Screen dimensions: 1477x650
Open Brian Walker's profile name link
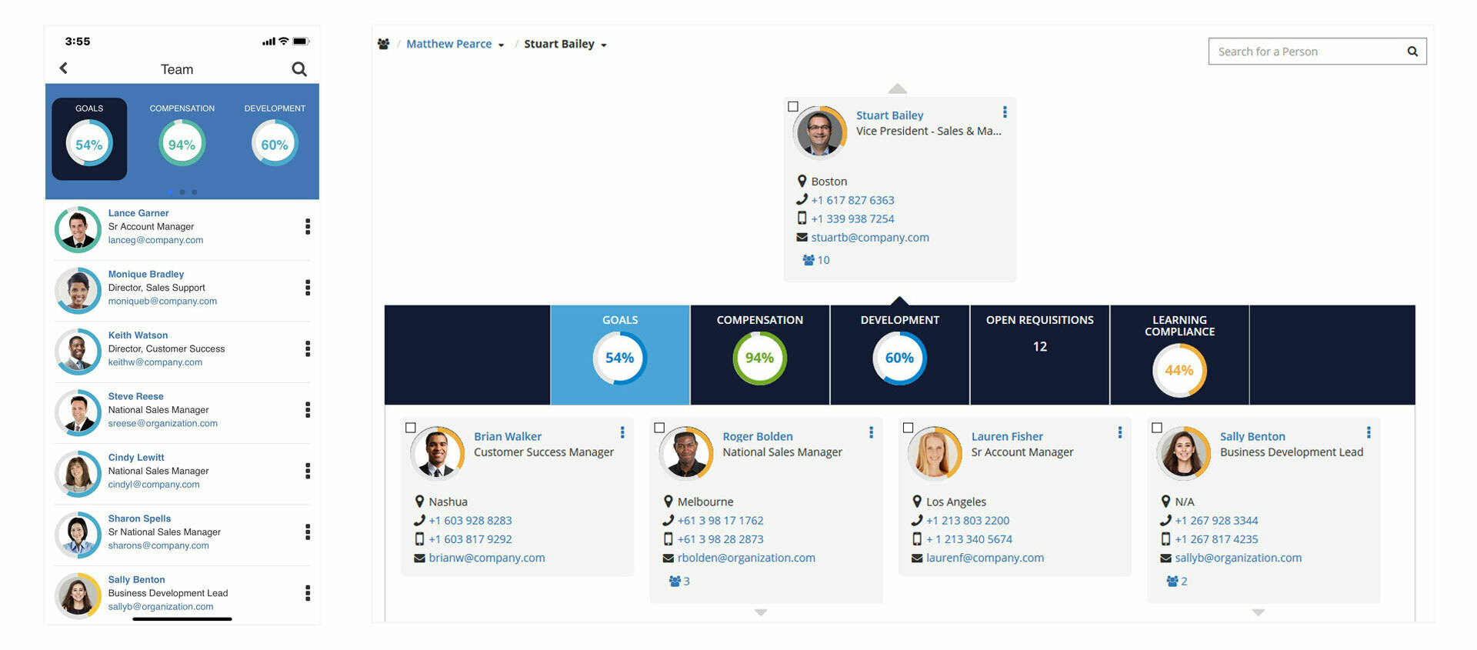point(508,436)
